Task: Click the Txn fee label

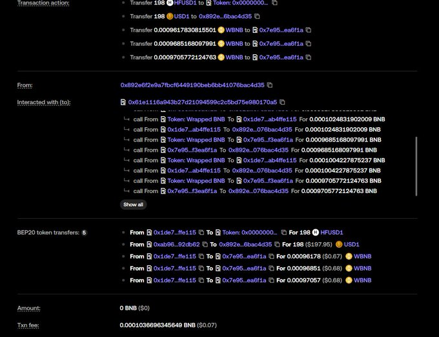Action: click(x=28, y=325)
